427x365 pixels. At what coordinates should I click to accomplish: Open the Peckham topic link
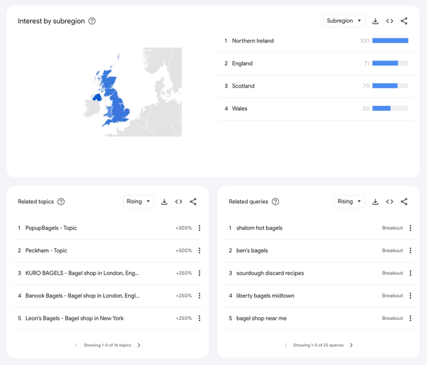(46, 250)
